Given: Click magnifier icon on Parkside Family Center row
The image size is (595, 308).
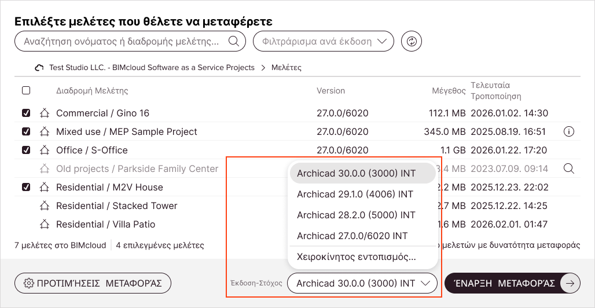Looking at the screenshot, I should coord(569,168).
